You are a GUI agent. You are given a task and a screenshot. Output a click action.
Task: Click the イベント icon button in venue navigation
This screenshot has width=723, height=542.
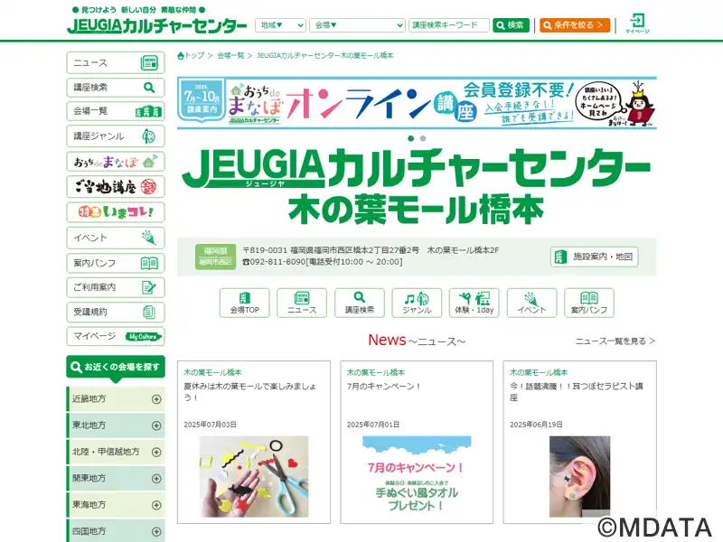click(531, 303)
